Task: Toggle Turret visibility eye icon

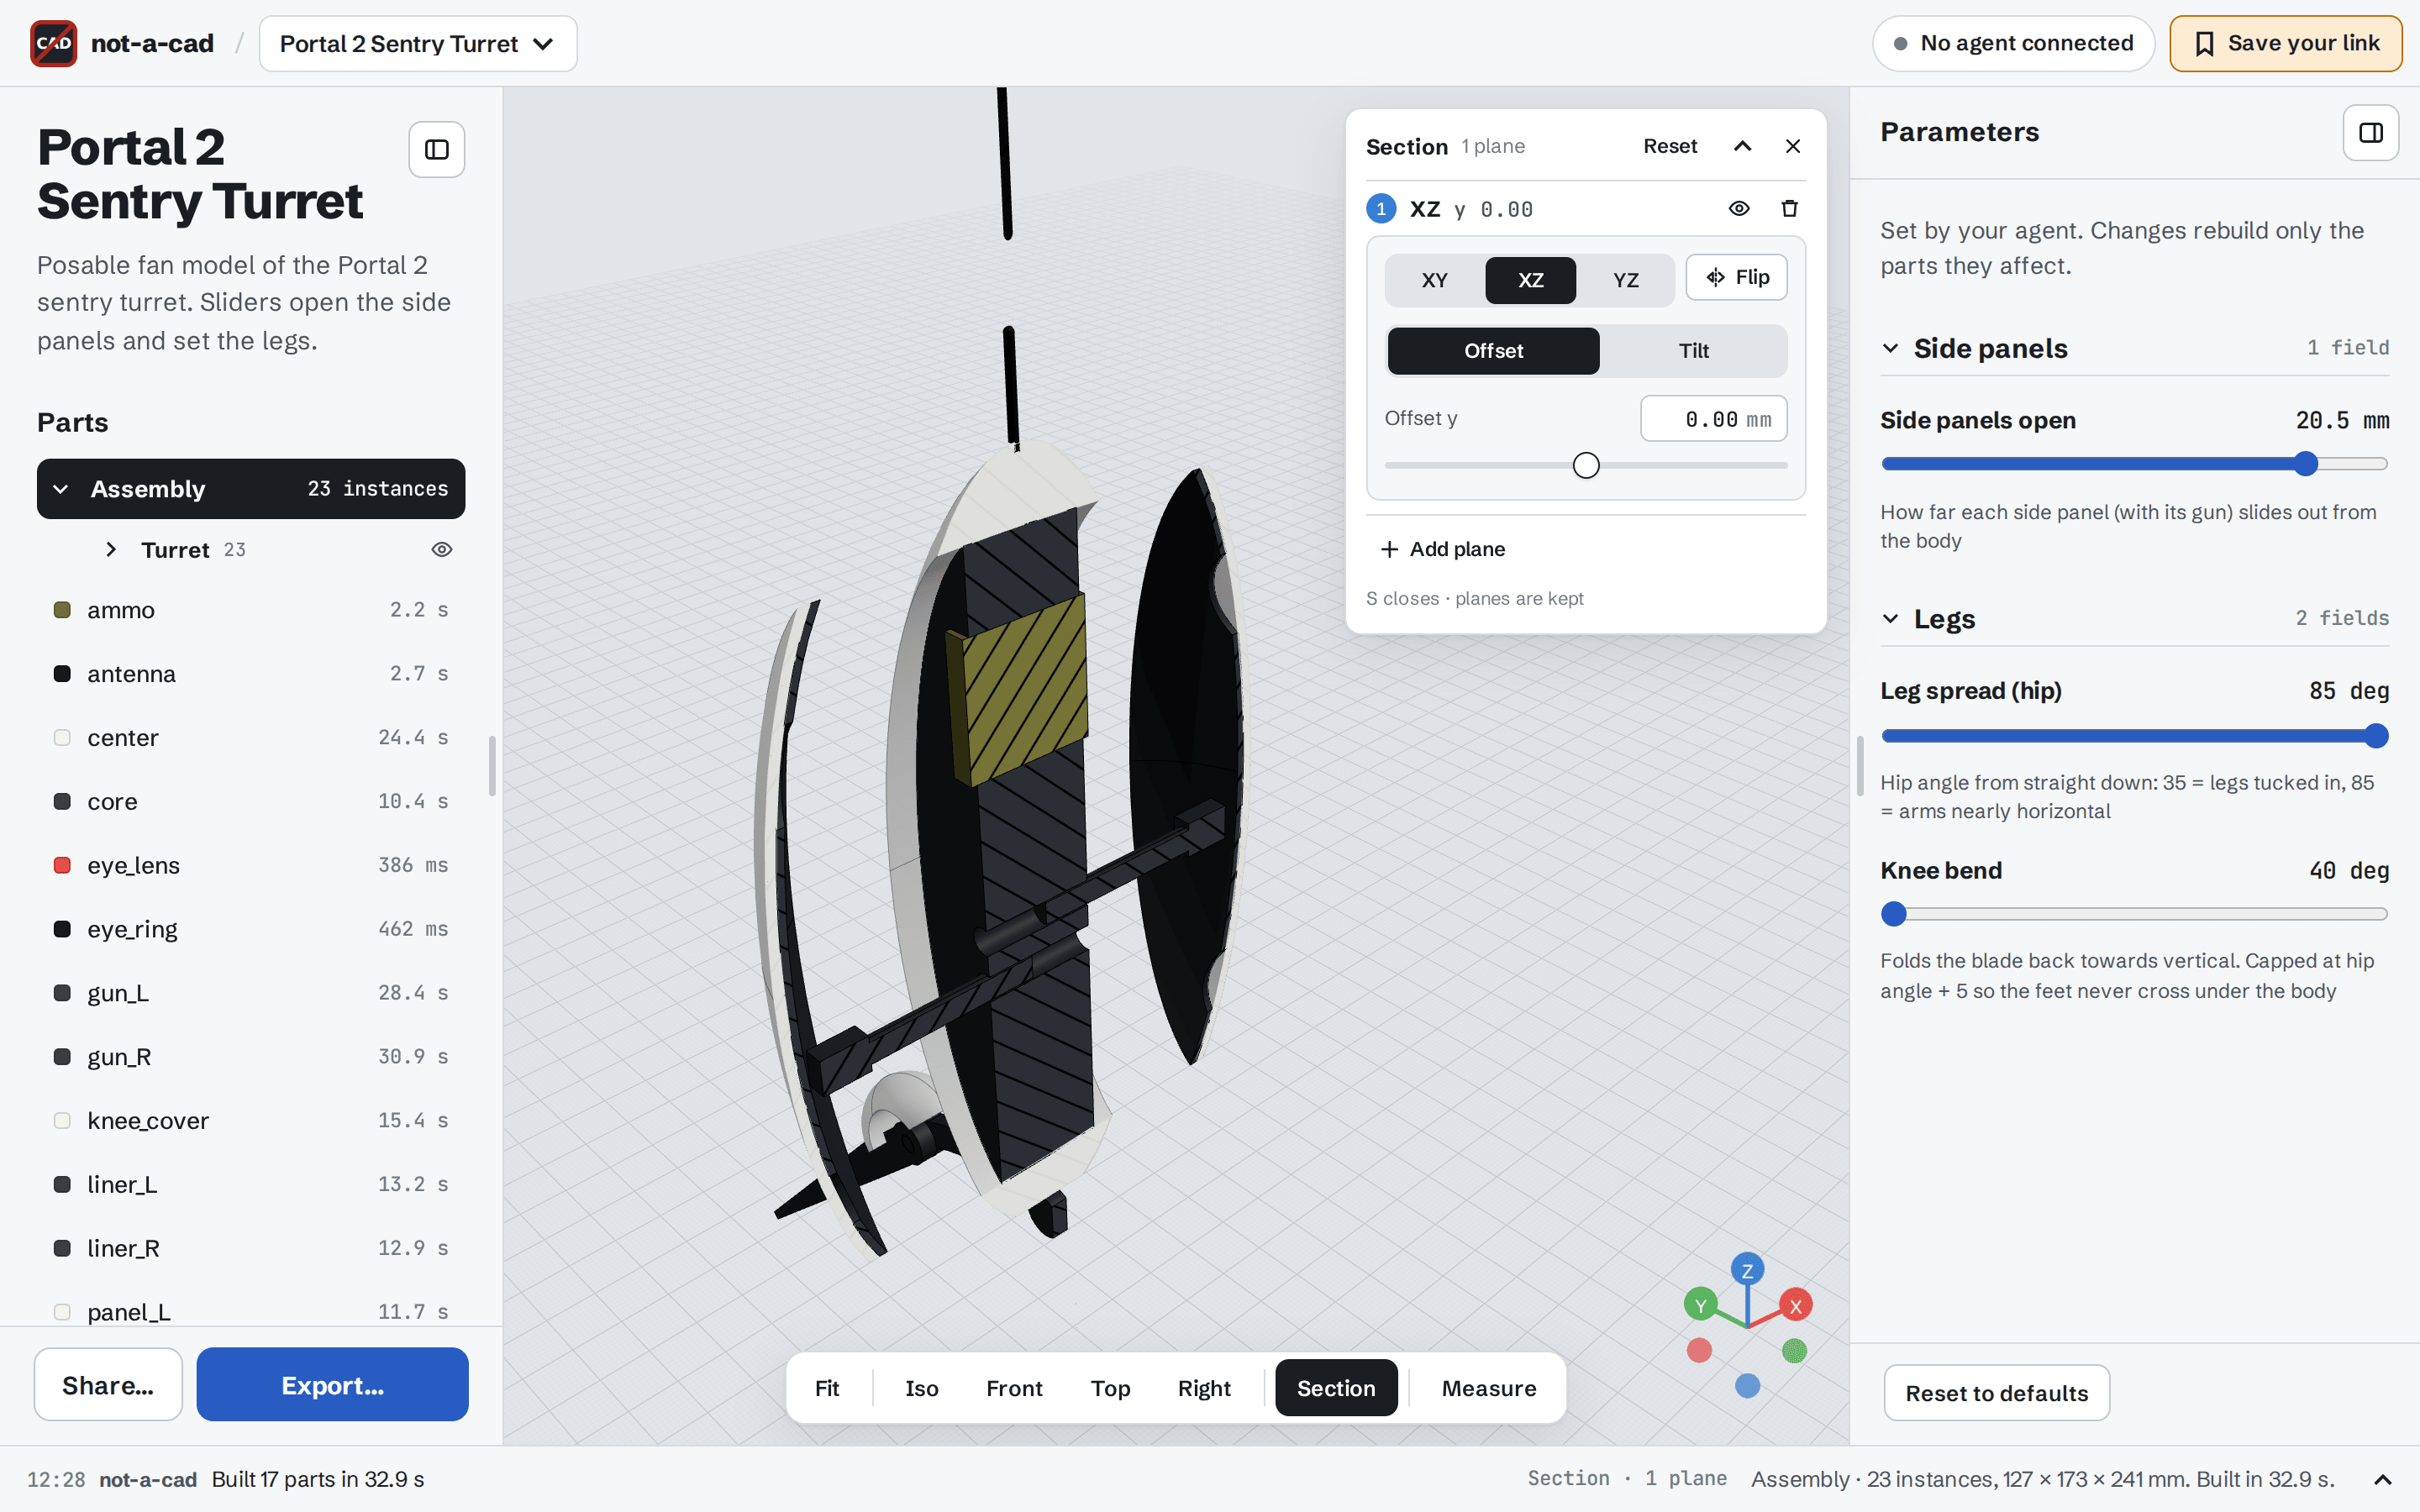Action: [x=442, y=549]
